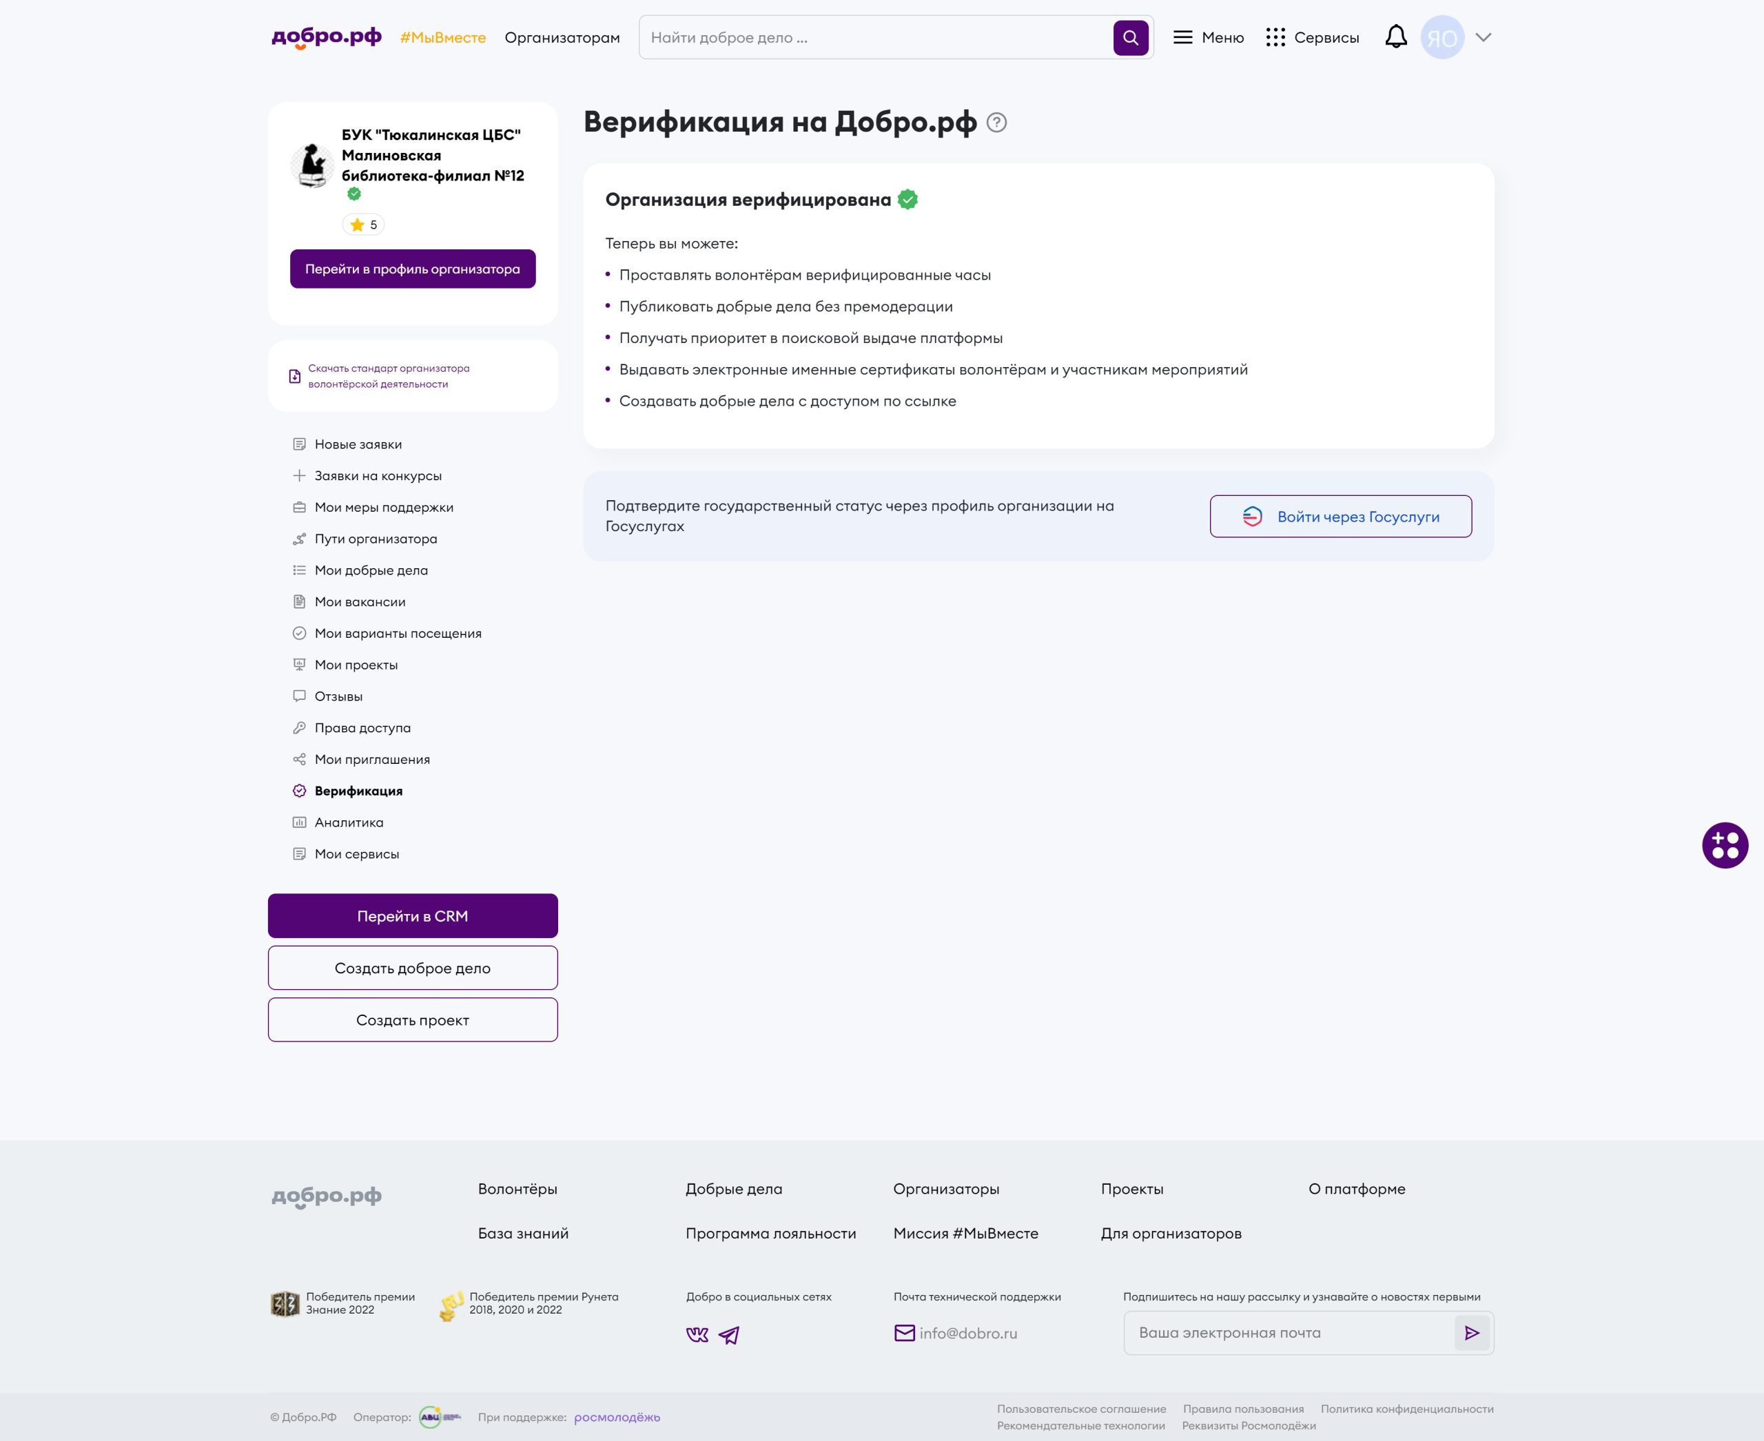This screenshot has height=1441, width=1764.
Task: Open the VK social network icon
Action: pyautogui.click(x=697, y=1335)
